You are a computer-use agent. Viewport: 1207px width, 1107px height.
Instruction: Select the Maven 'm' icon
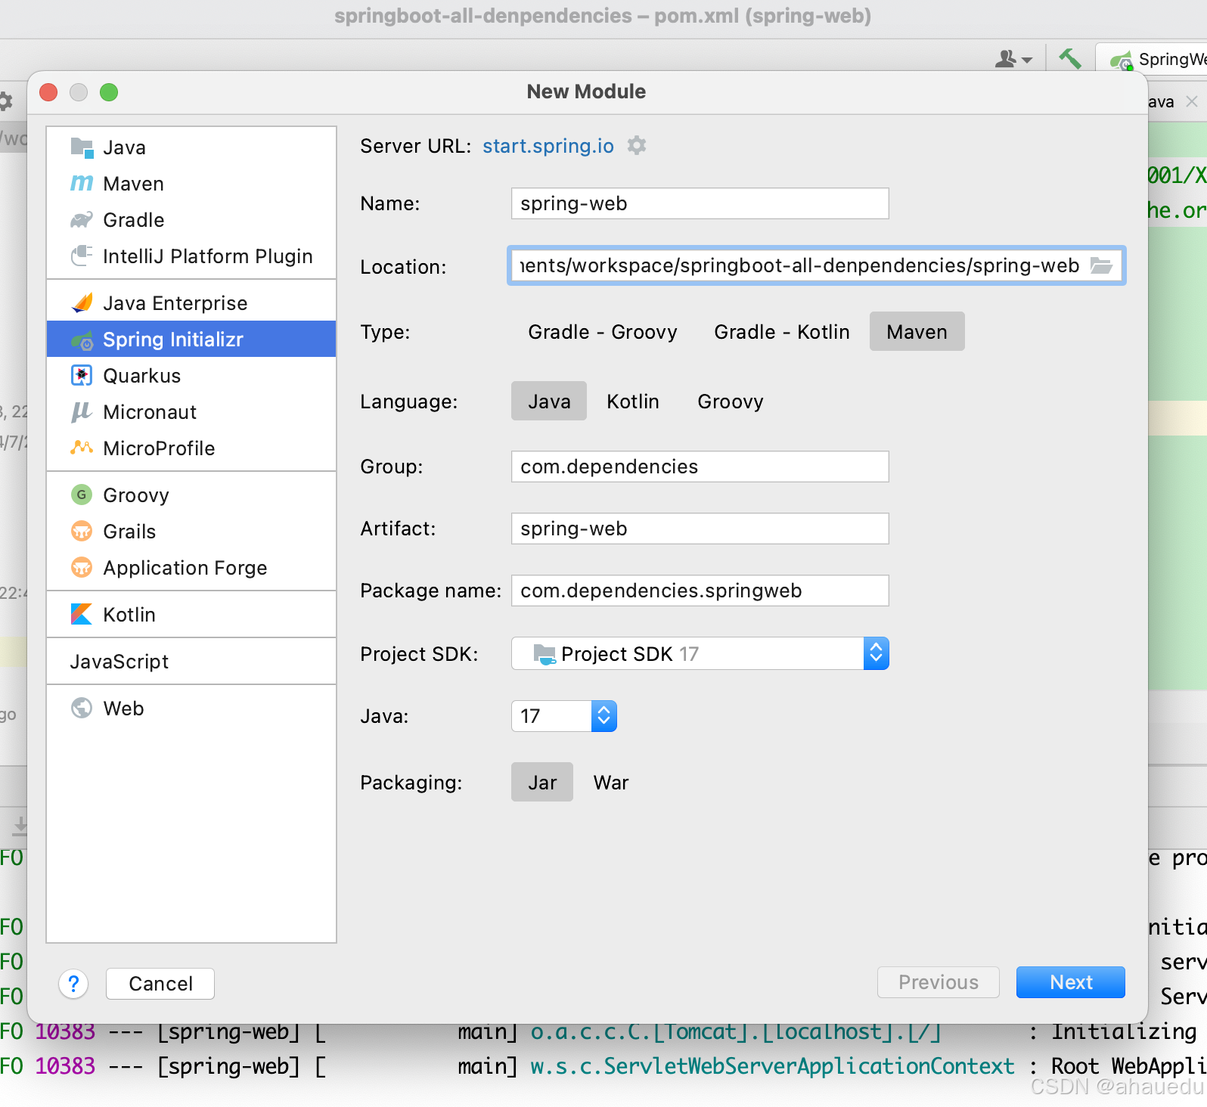coord(82,184)
